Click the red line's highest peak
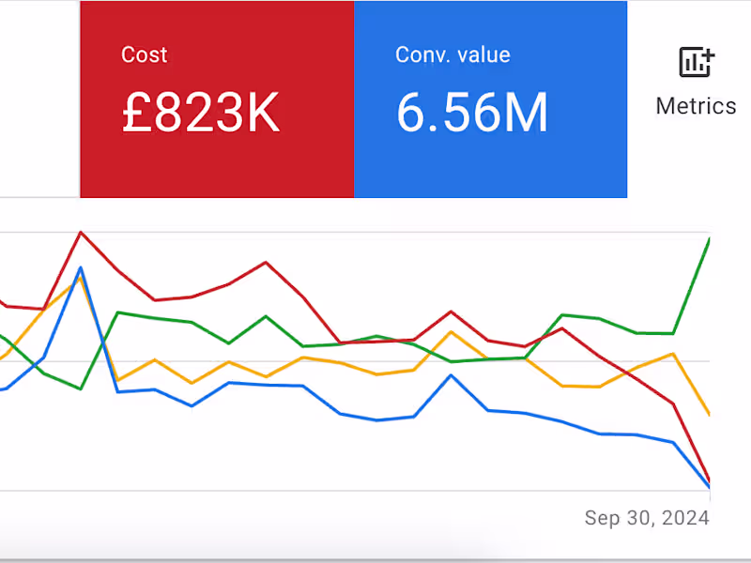Image resolution: width=751 pixels, height=563 pixels. (83, 233)
